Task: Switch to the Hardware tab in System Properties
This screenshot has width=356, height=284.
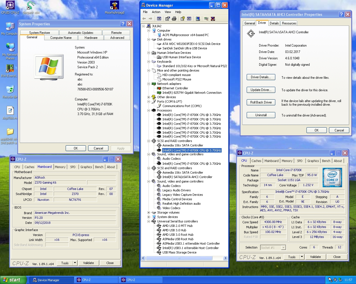Action: 91,38
